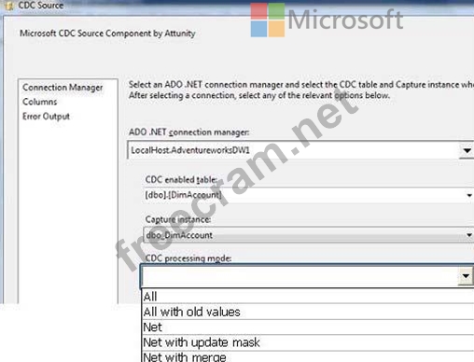Image resolution: width=474 pixels, height=362 pixels.
Task: Click the 'ADO .NET connection manager:' label
Action: click(x=189, y=132)
